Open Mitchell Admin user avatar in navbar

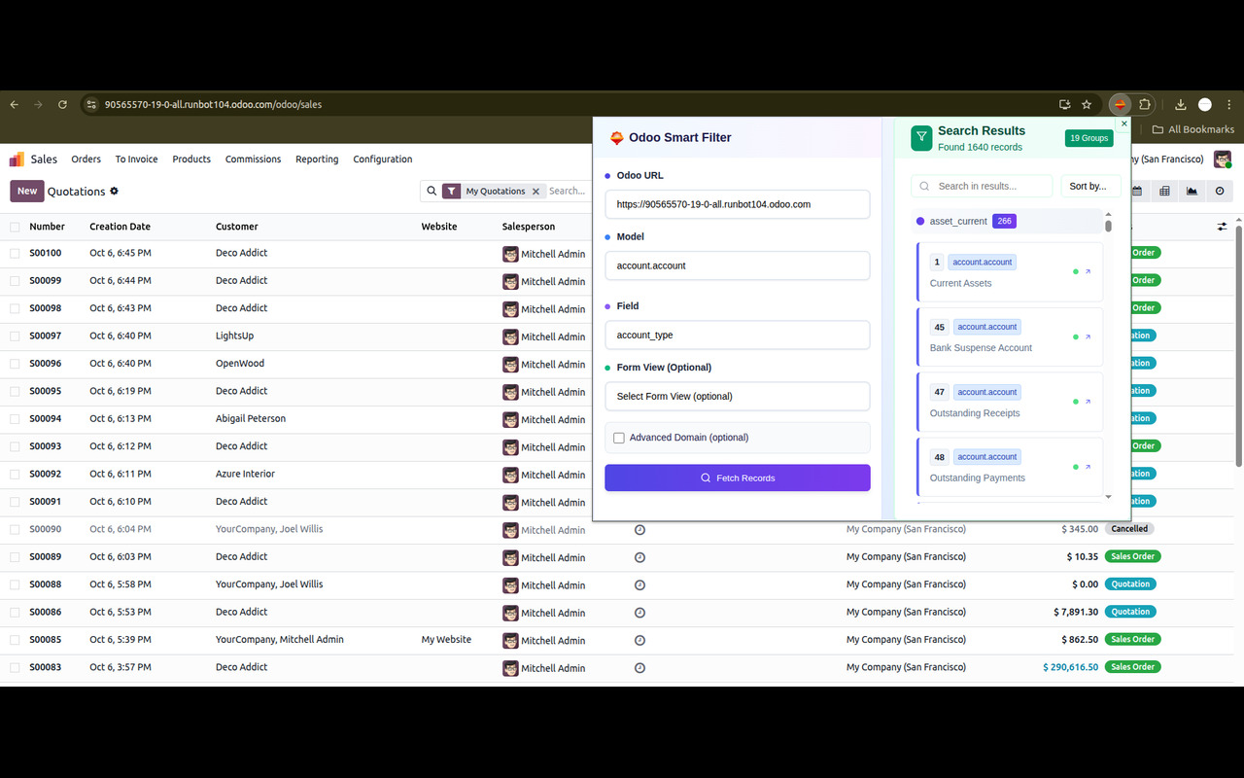[x=1223, y=159]
